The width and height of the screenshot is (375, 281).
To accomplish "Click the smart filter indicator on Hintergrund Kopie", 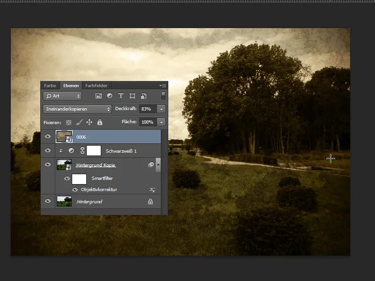I will click(151, 165).
